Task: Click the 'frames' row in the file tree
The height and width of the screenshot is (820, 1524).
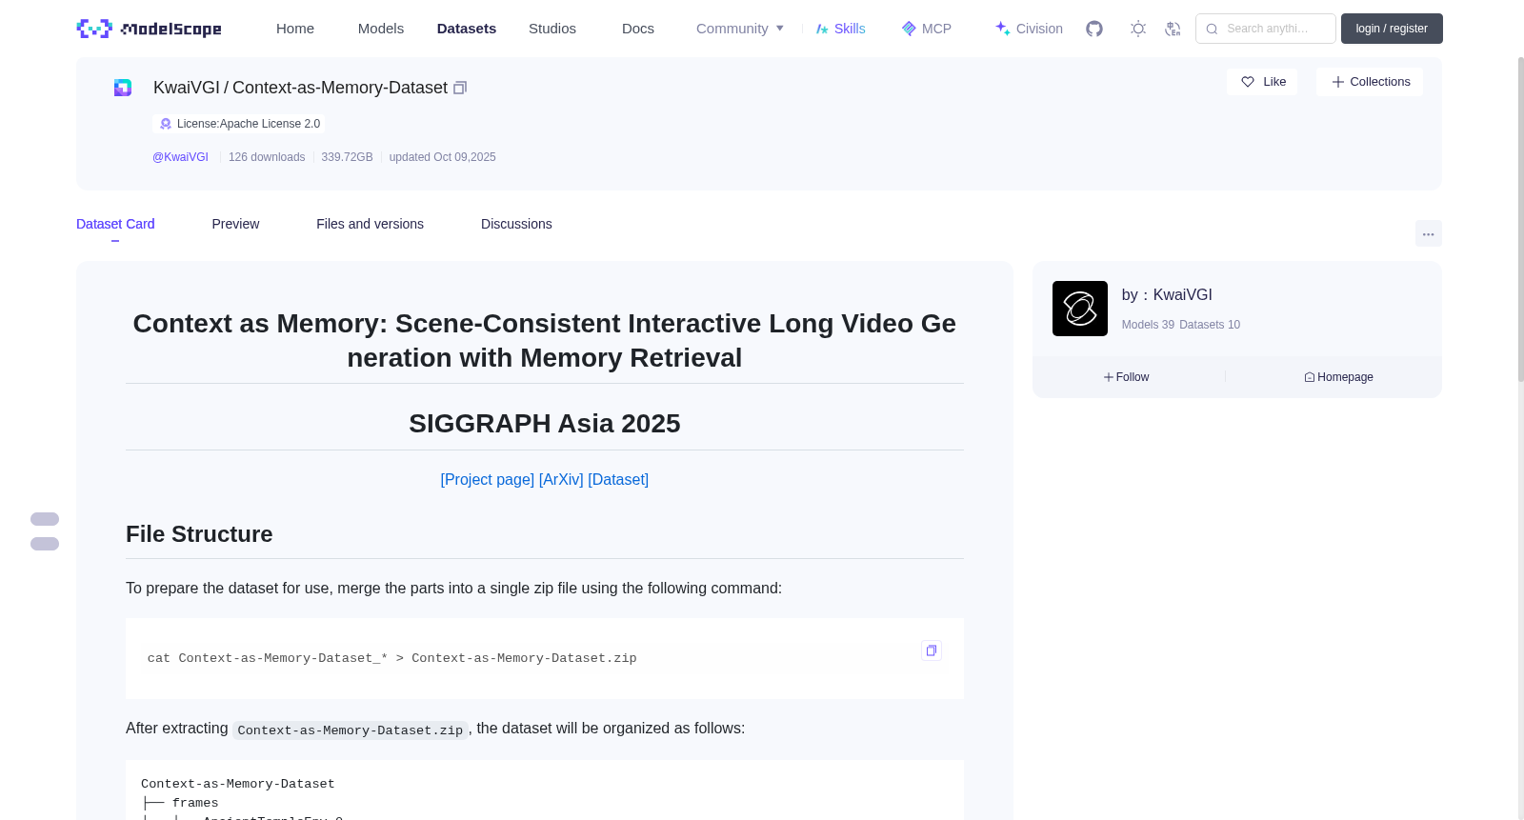Action: (195, 803)
